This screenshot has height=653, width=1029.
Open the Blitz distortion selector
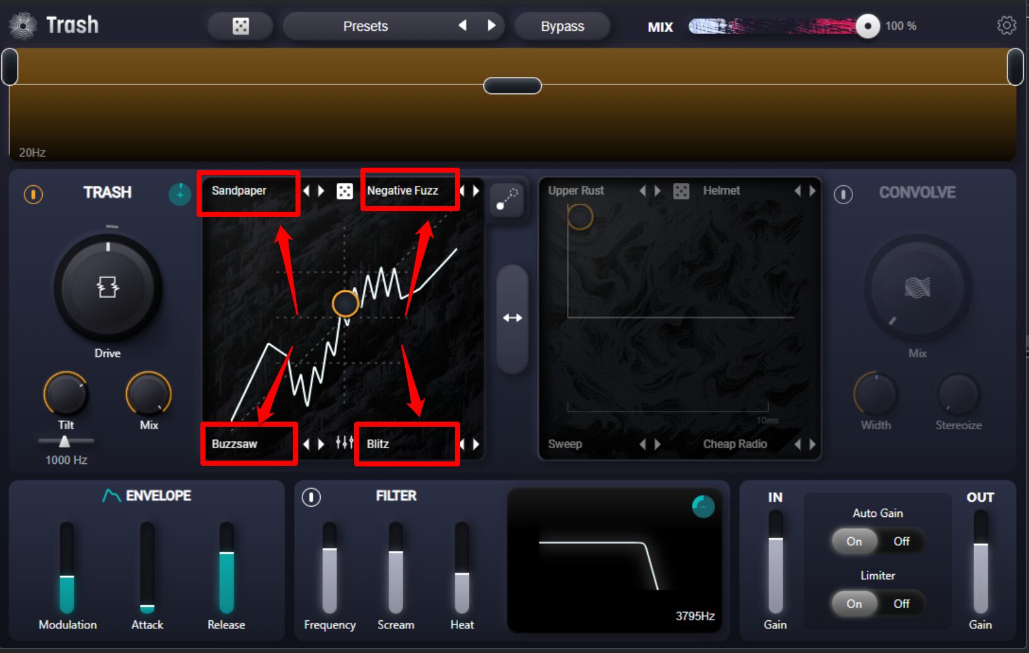point(378,444)
